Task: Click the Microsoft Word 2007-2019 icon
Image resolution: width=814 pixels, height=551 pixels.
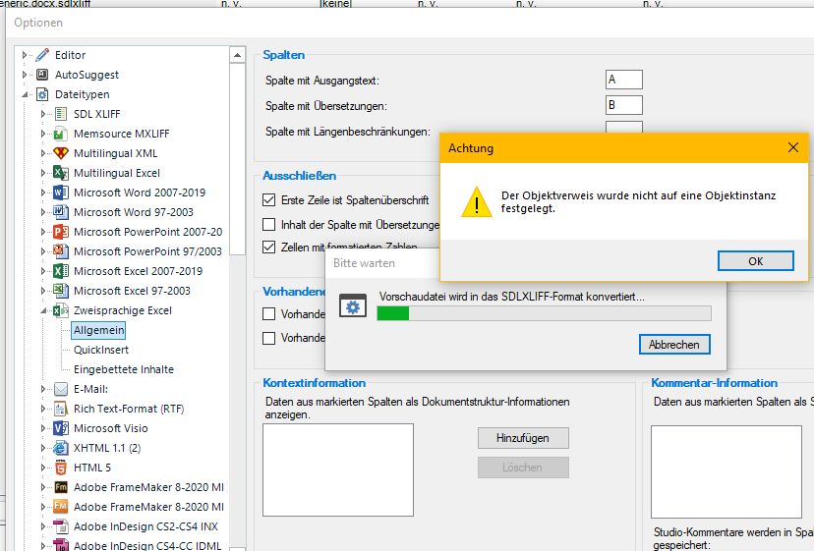Action: 61,193
